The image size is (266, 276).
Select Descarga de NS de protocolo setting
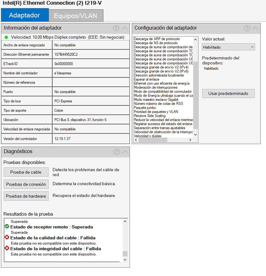[x=156, y=43]
